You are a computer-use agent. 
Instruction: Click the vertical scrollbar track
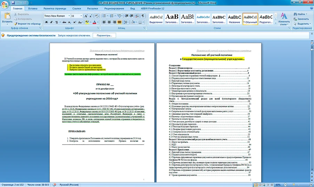312,110
